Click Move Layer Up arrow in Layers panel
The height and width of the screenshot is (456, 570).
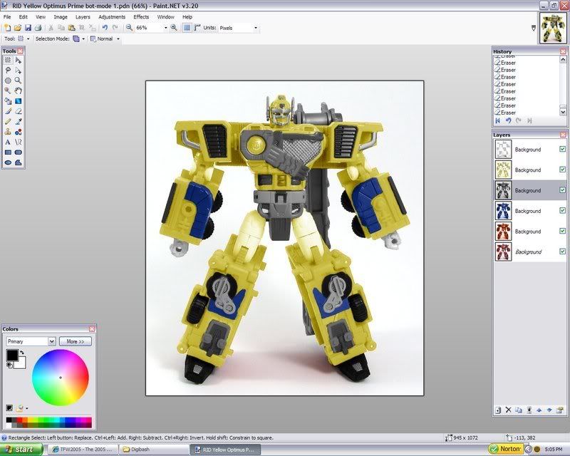point(539,410)
